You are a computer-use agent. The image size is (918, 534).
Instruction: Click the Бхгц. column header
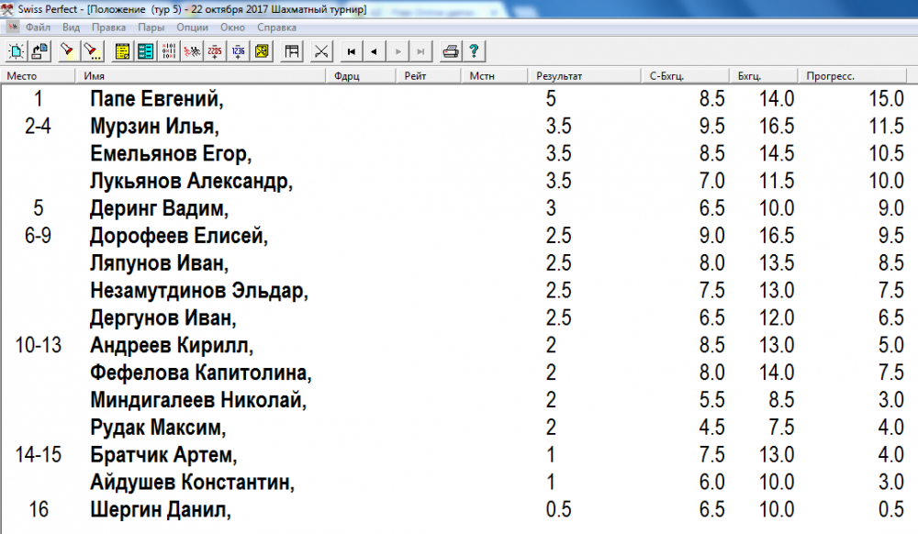[x=764, y=75]
